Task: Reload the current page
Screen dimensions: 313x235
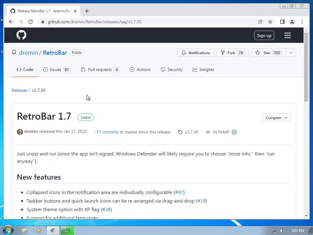Action: 31,22
